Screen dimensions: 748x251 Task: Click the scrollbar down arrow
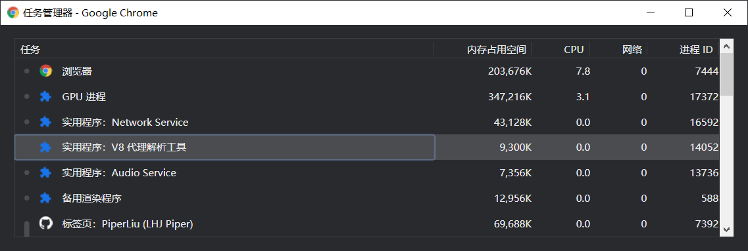(726, 229)
